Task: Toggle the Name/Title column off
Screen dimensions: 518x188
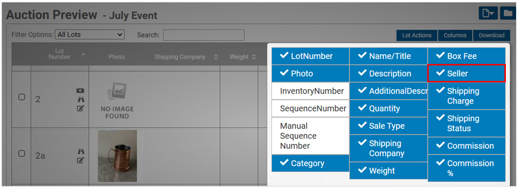Action: point(388,56)
